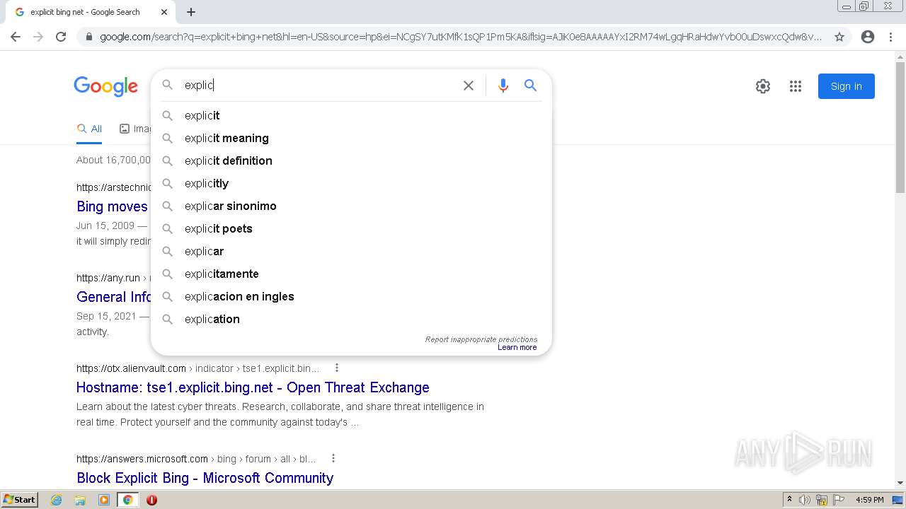Bookmark this page with star icon
Image resolution: width=906 pixels, height=509 pixels.
pyautogui.click(x=839, y=37)
